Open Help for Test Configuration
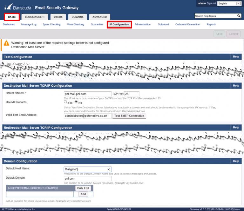This screenshot has height=211, width=244. click(x=236, y=57)
